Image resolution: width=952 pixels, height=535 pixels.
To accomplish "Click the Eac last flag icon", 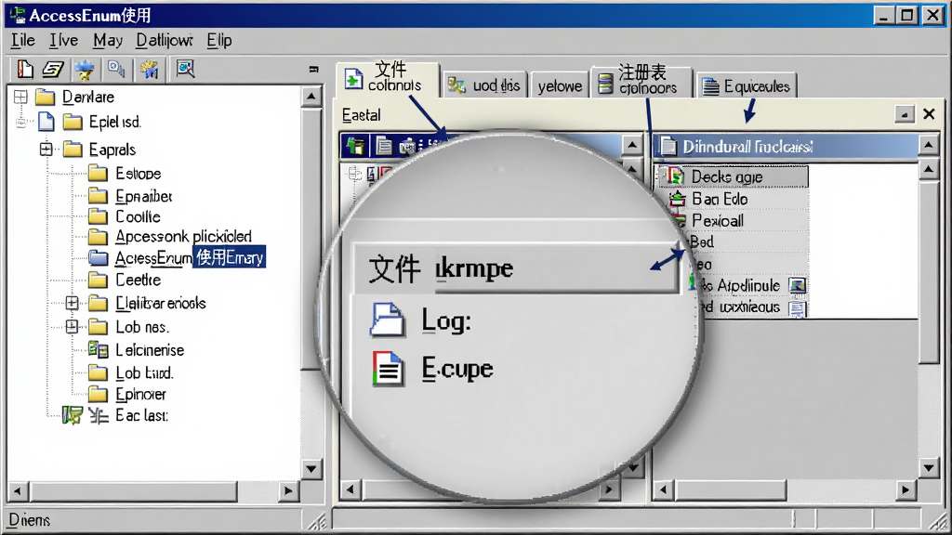I will (x=73, y=415).
